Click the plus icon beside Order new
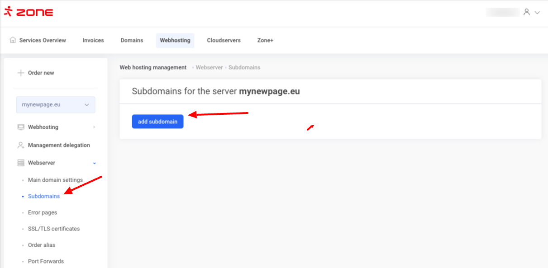 tap(20, 73)
